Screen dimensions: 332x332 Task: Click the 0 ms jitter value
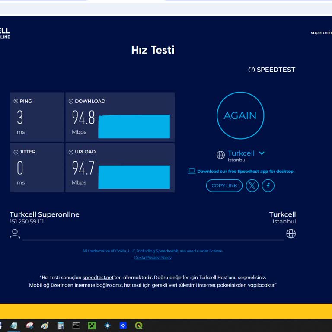click(20, 168)
